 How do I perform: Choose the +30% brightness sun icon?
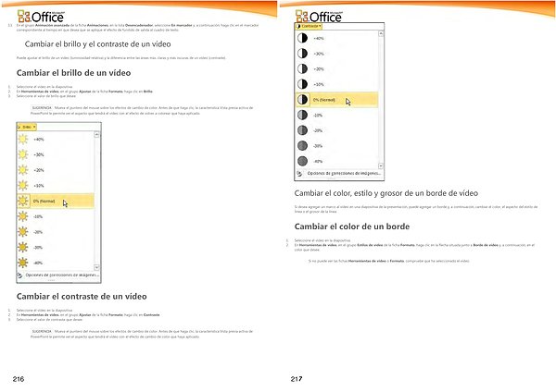coord(23,154)
